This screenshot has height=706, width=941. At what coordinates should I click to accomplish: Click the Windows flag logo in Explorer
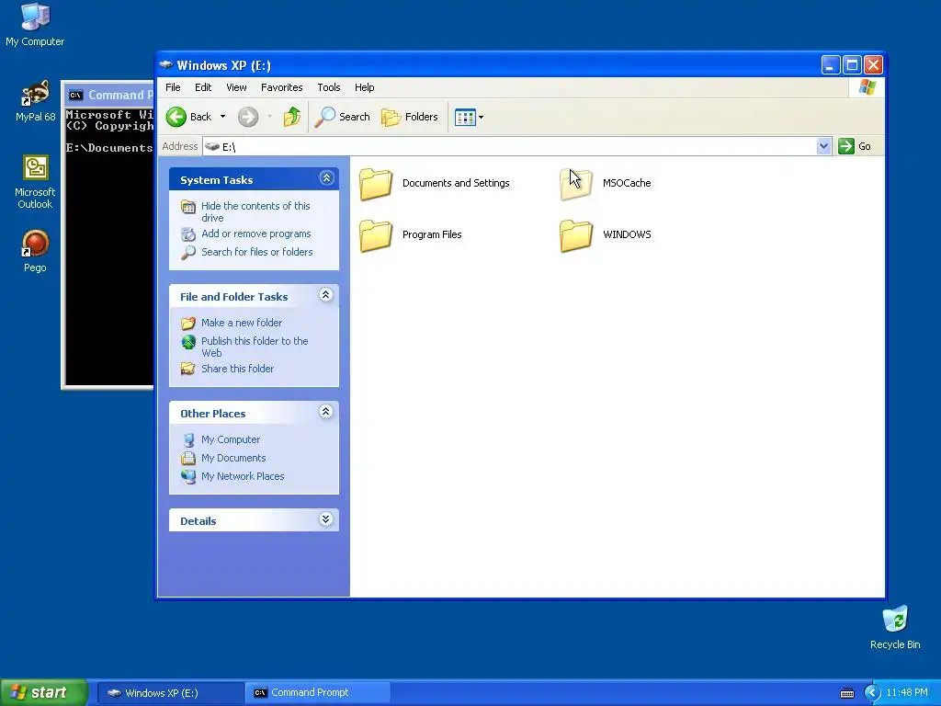[867, 87]
